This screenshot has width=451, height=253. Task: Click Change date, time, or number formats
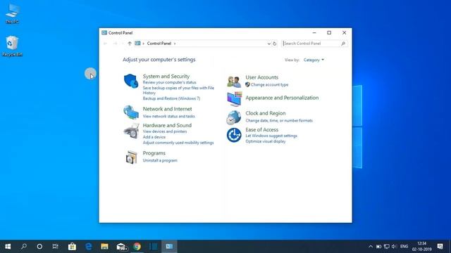coord(279,120)
